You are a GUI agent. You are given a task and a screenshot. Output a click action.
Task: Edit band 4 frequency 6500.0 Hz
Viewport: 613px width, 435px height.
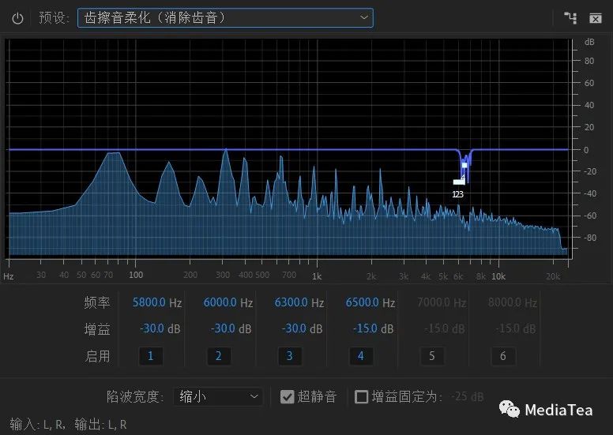[370, 302]
